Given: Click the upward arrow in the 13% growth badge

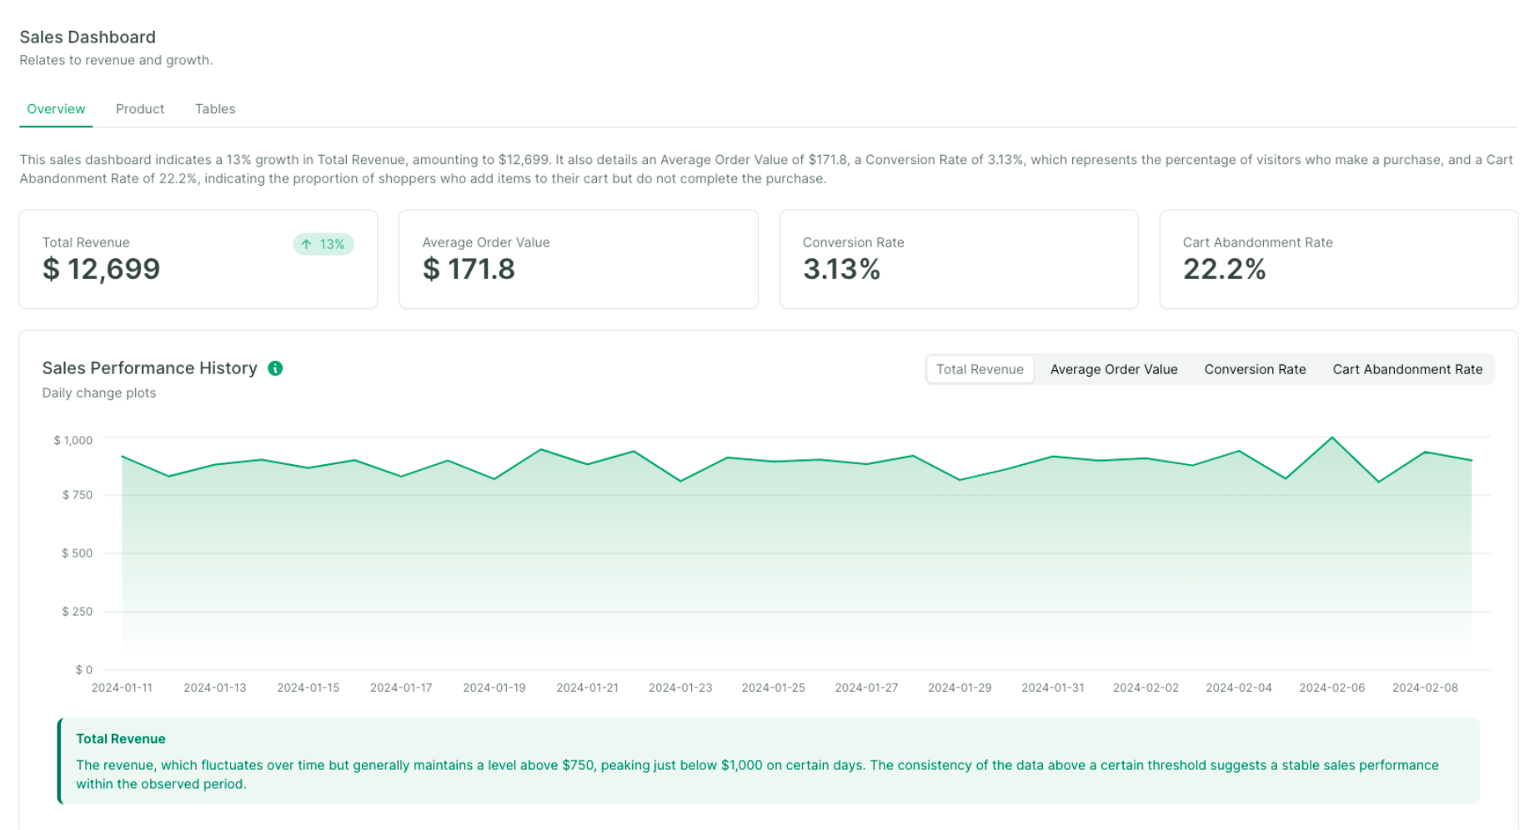Looking at the screenshot, I should [306, 244].
